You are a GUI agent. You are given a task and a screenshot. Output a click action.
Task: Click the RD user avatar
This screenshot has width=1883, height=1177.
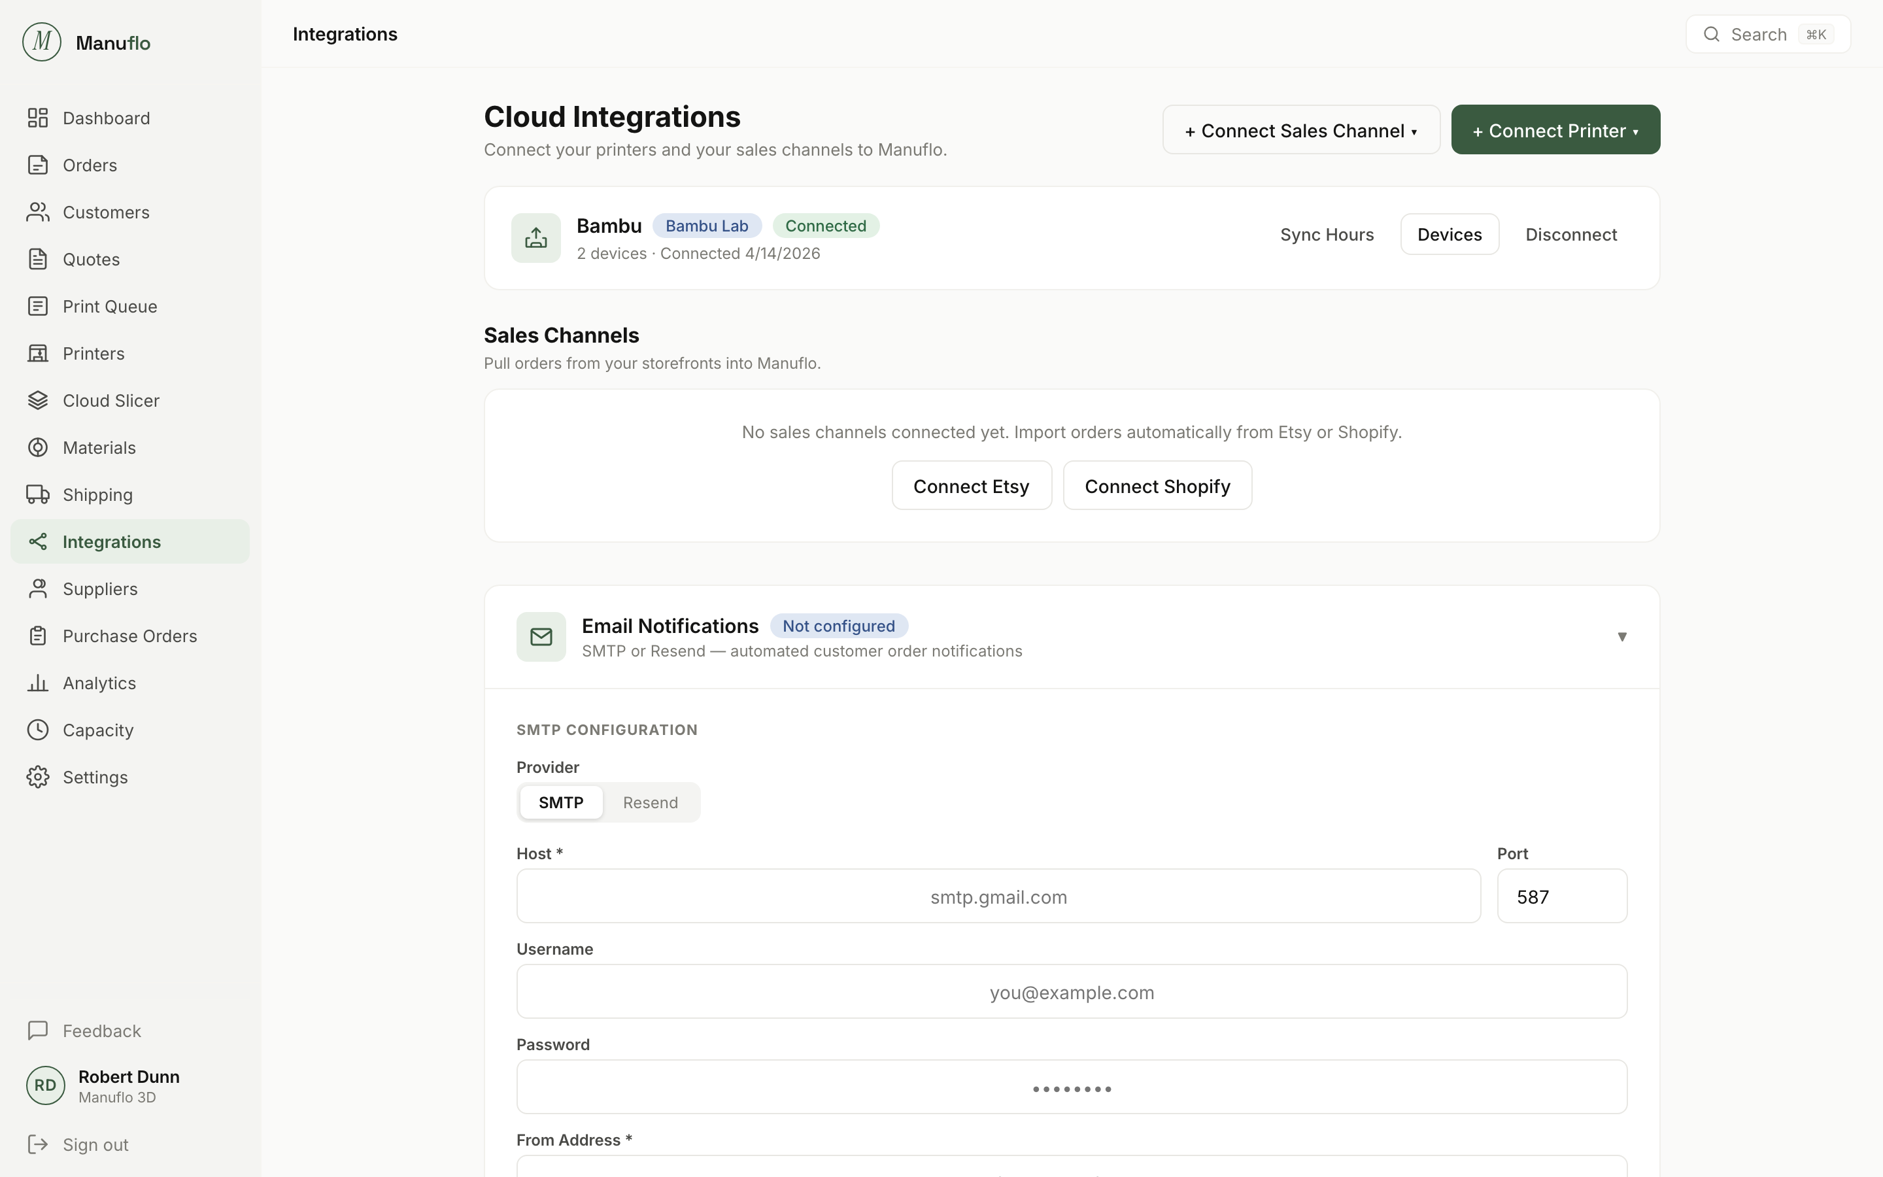45,1085
